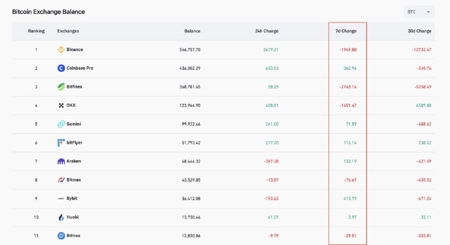
Task: Open the OKX exchange name
Action: [x=71, y=106]
